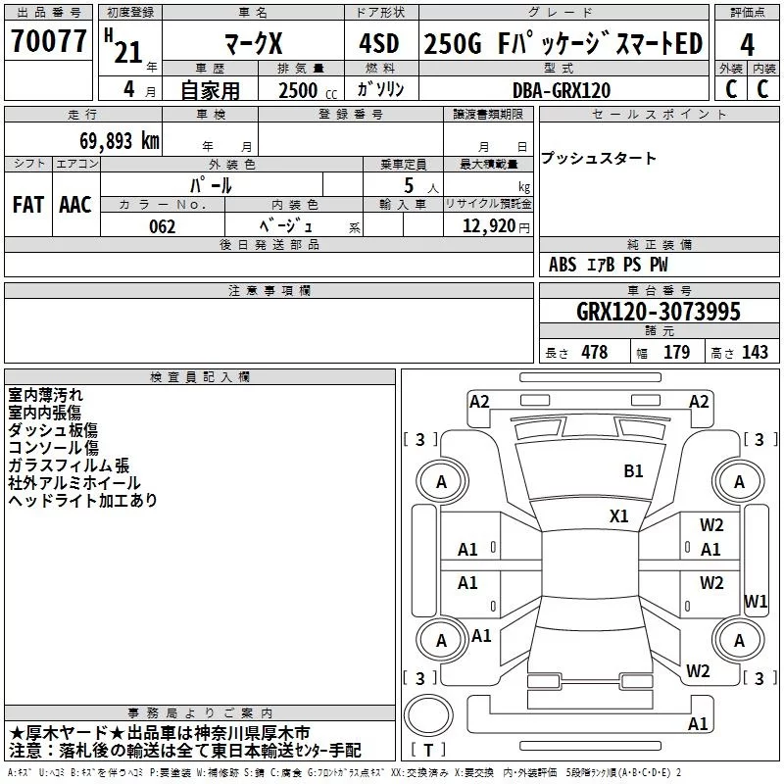Click the exterior rating C under 外装
The width and height of the screenshot is (784, 784).
pos(731,89)
